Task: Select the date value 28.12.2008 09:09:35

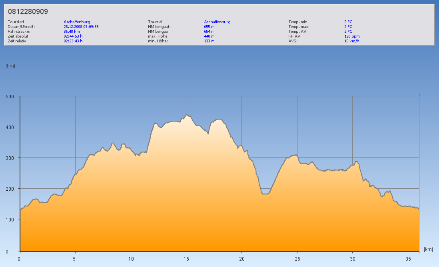Action: tap(81, 27)
